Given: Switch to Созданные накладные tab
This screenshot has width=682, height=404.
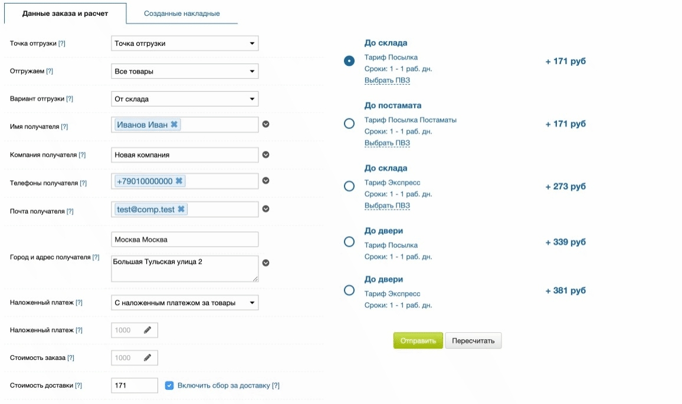Looking at the screenshot, I should tap(182, 14).
